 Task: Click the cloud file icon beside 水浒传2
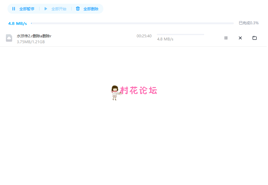pos(9,38)
